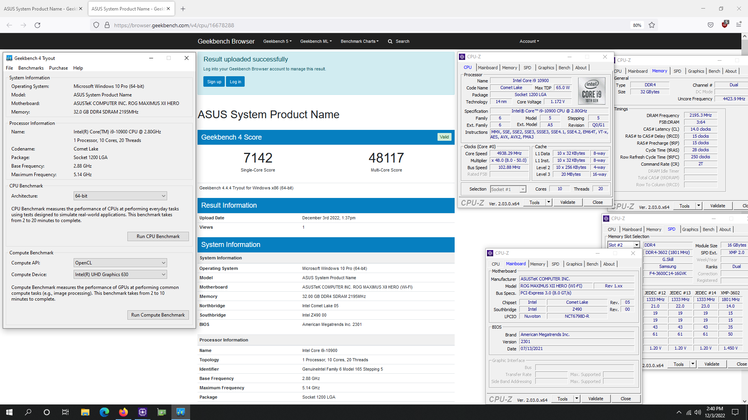The width and height of the screenshot is (748, 420).
Task: Open the Windows taskbar search
Action: 28,412
